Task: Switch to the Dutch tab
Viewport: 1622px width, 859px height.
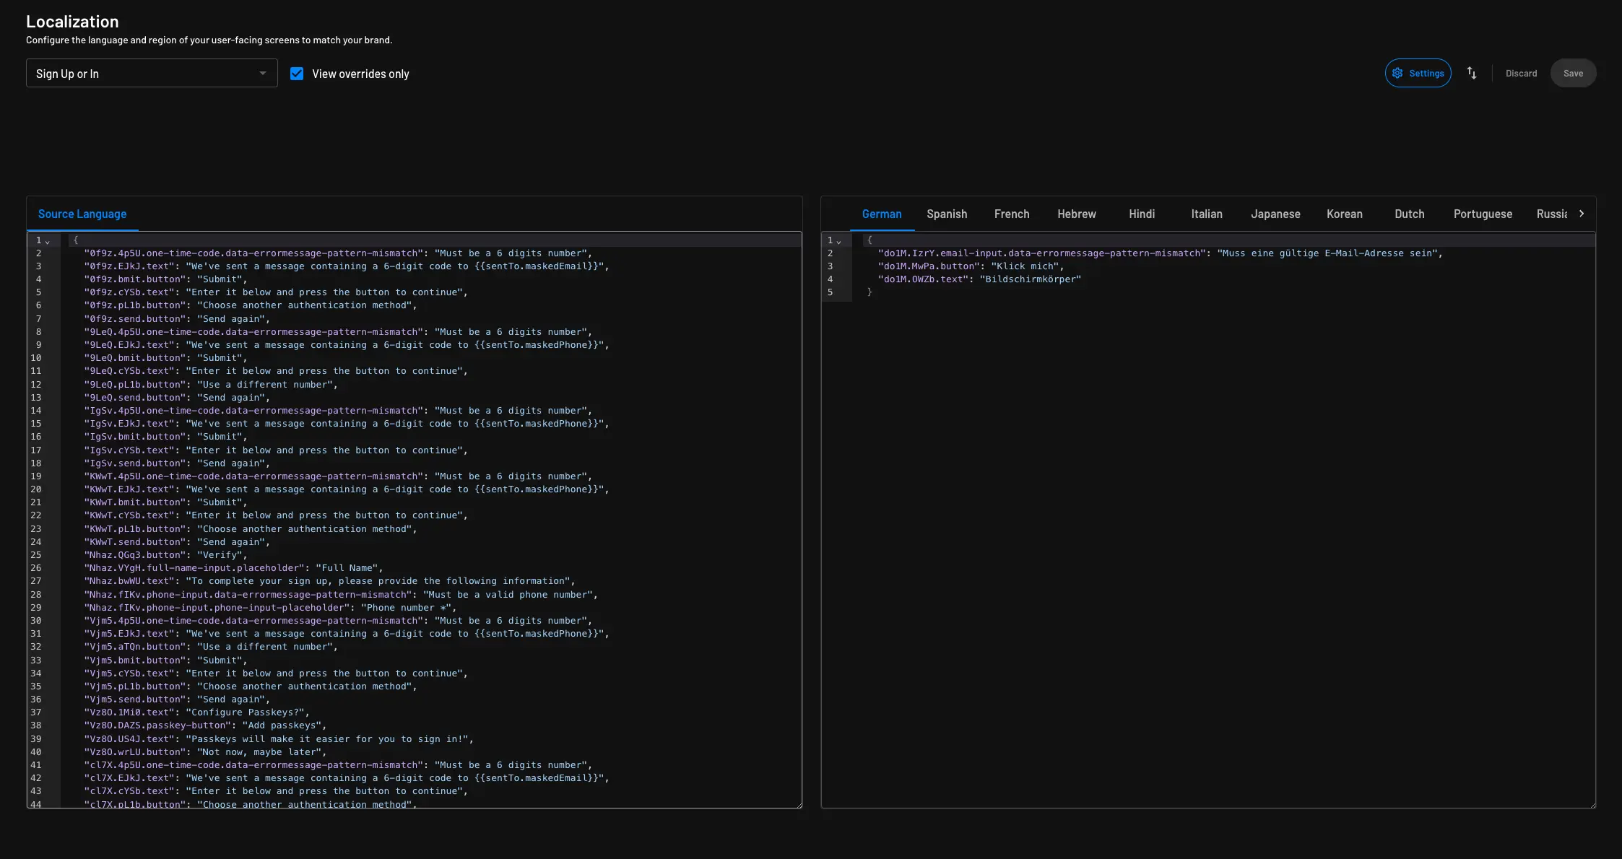Action: (x=1410, y=214)
